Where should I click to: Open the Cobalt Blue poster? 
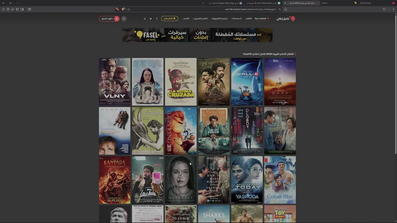[x=280, y=180]
